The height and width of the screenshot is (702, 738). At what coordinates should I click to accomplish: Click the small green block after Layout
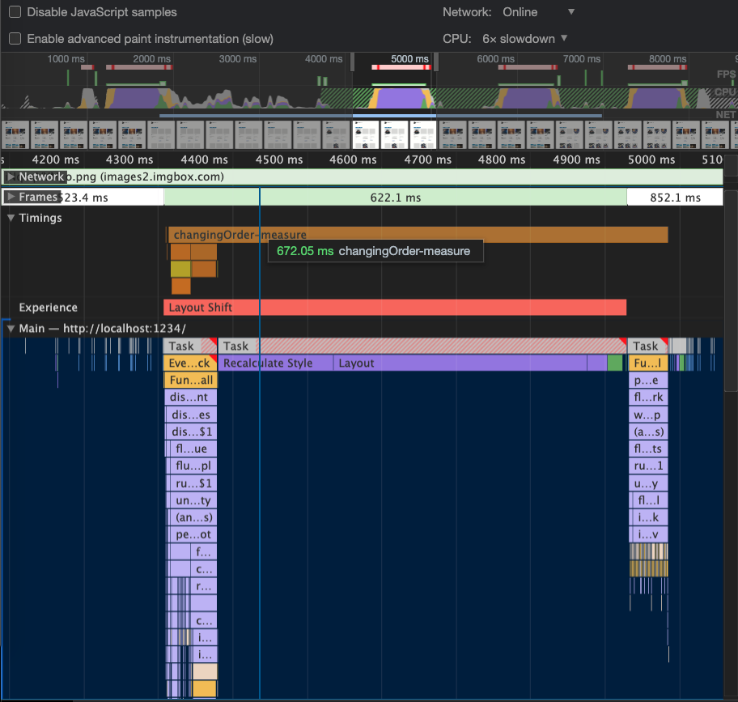(616, 364)
